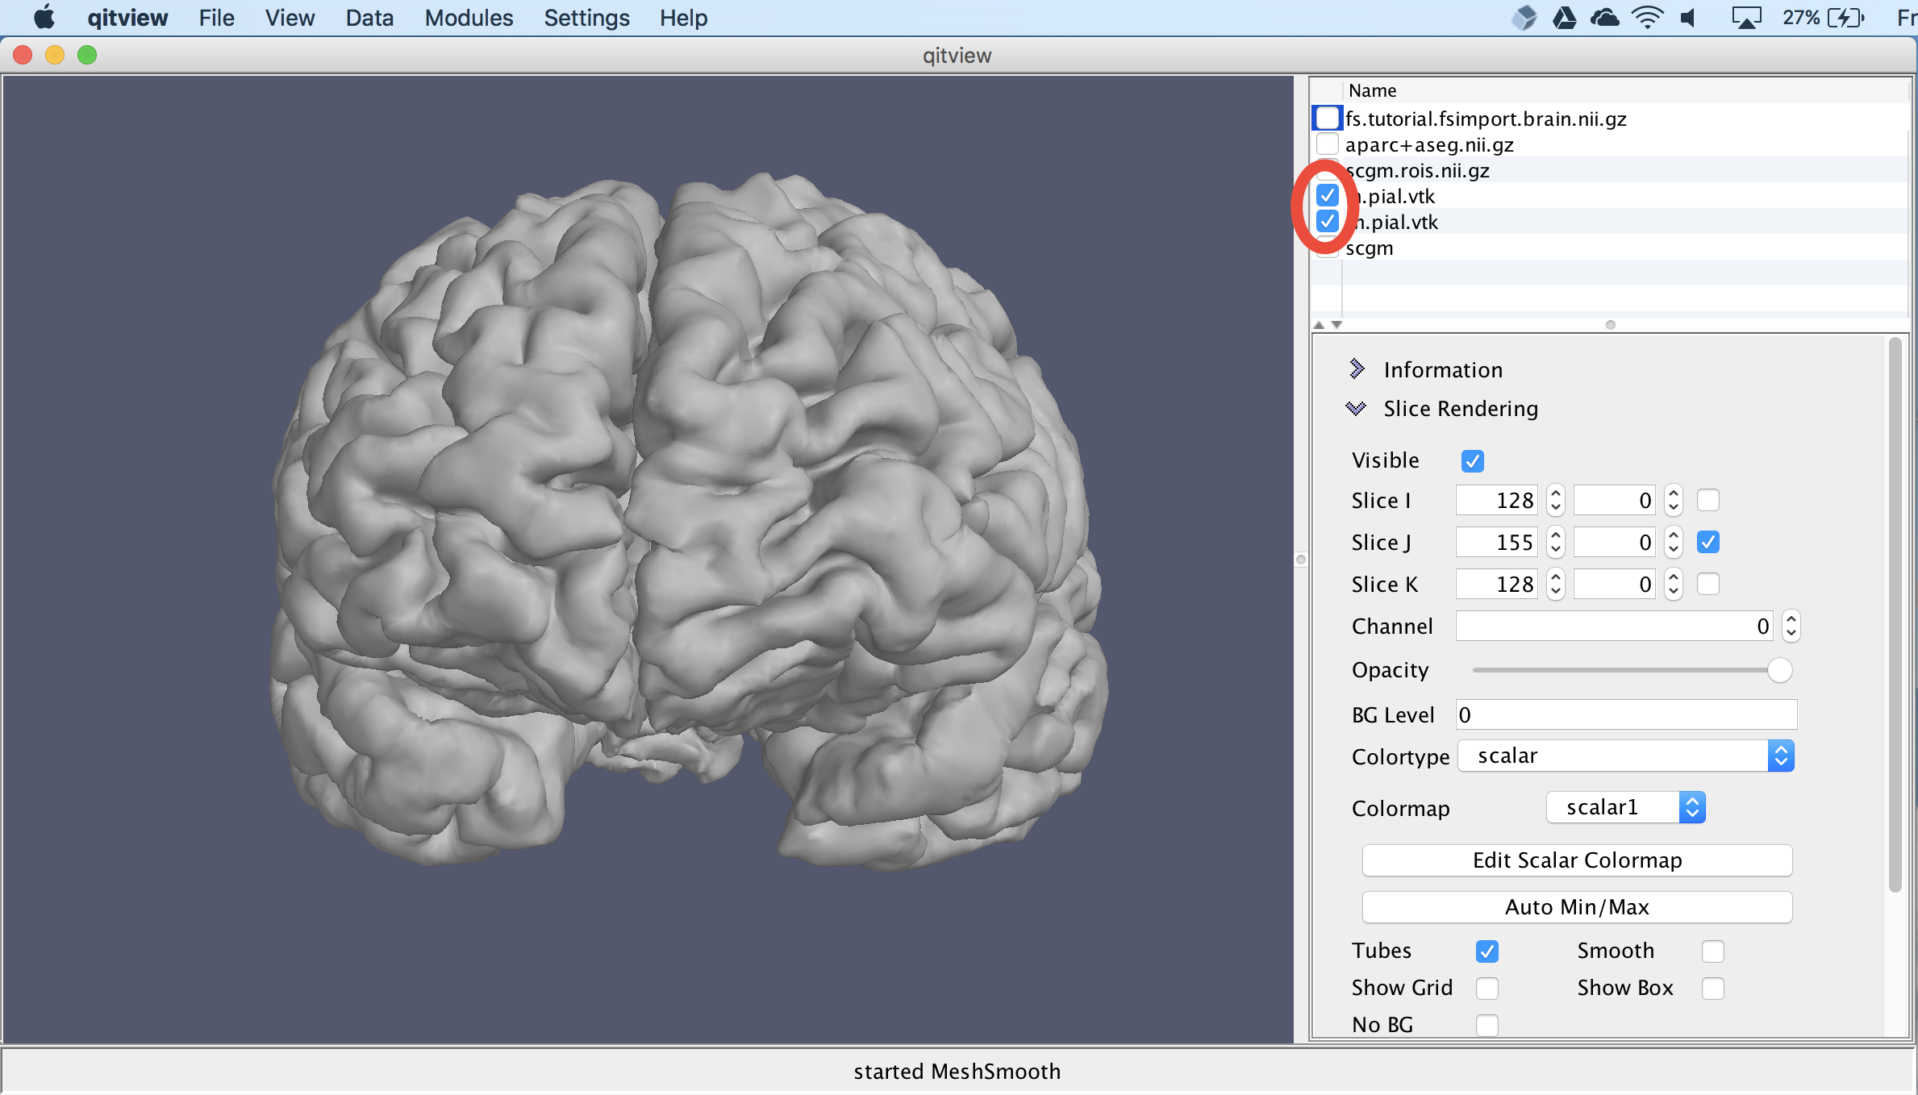The width and height of the screenshot is (1918, 1095).
Task: Enable the Show Grid checkbox
Action: point(1486,989)
